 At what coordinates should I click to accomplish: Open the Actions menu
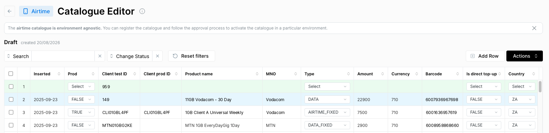(x=524, y=56)
